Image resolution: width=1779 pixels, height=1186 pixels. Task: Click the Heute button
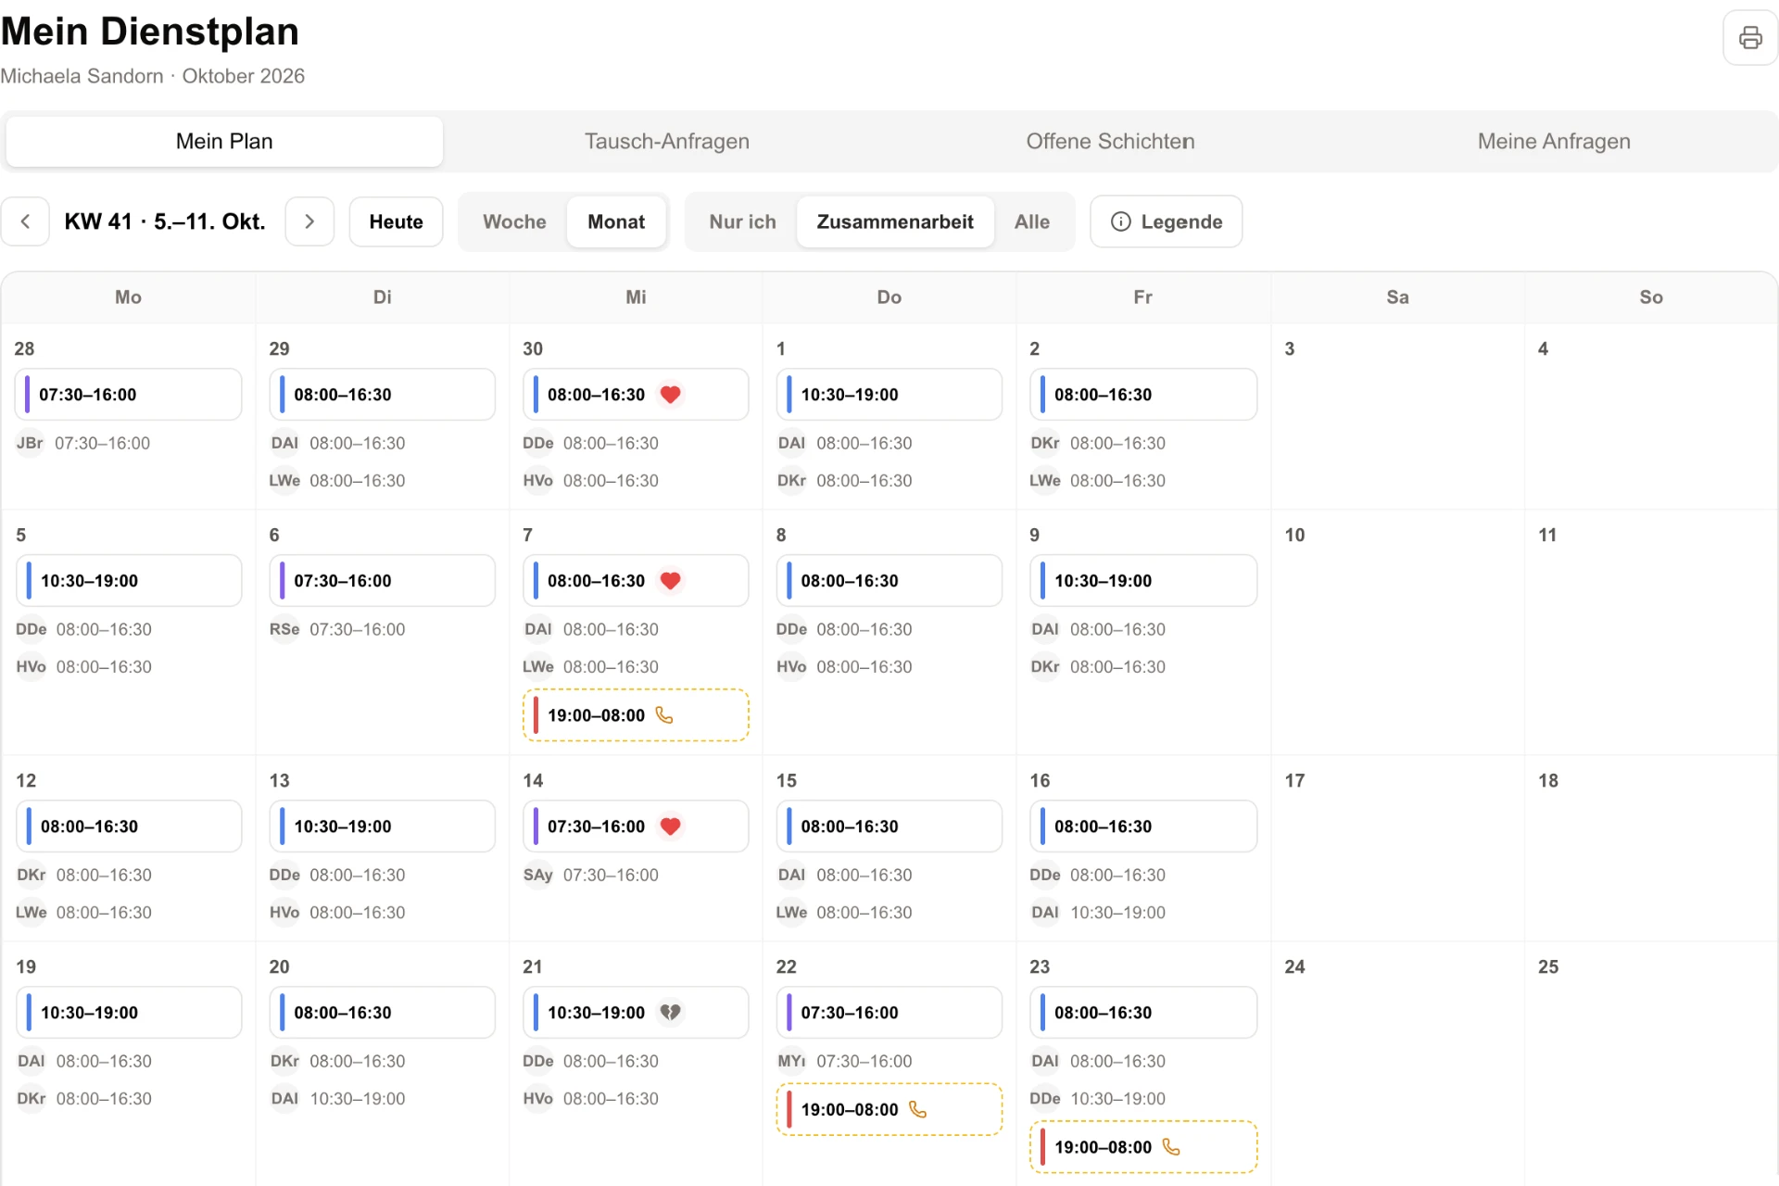(x=396, y=221)
